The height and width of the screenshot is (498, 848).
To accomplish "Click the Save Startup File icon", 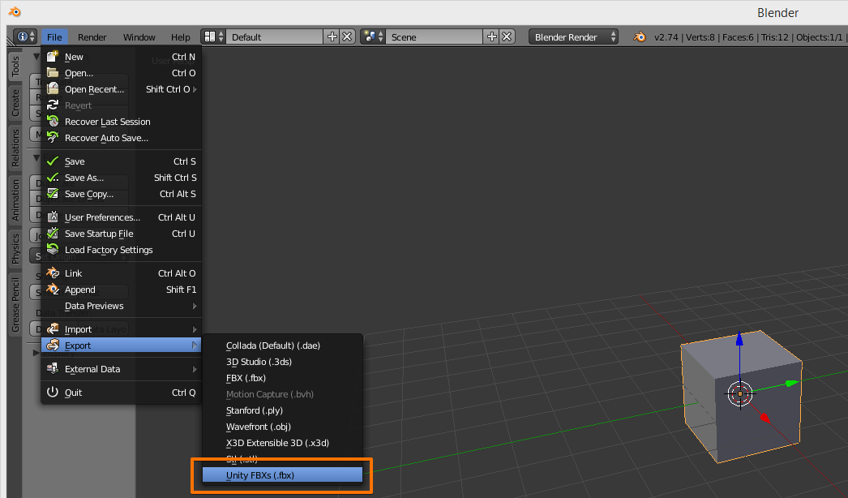I will [x=53, y=233].
